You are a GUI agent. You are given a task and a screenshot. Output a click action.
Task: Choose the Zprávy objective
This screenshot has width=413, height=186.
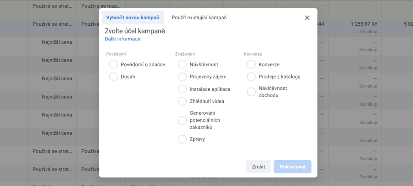click(182, 139)
